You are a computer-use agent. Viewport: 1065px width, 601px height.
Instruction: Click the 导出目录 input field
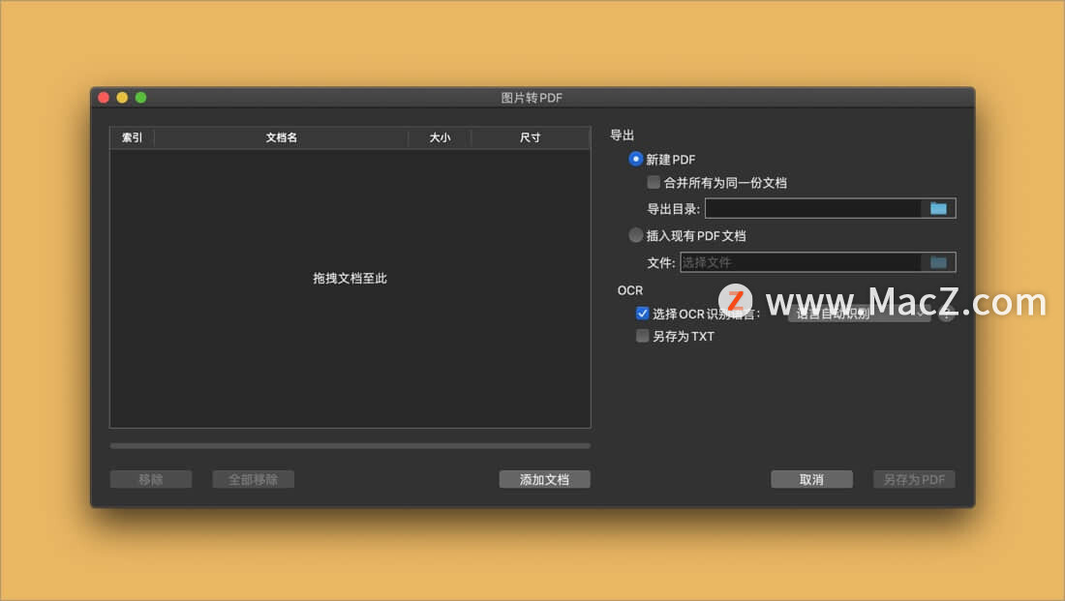[813, 208]
